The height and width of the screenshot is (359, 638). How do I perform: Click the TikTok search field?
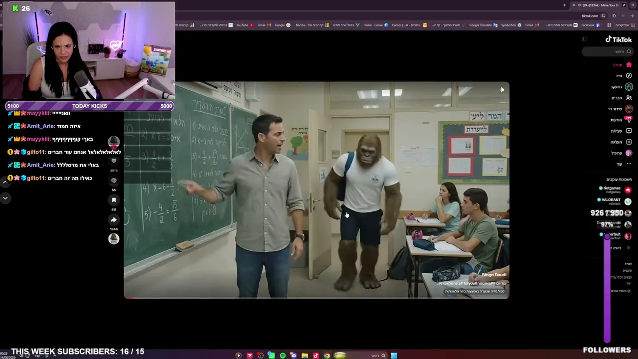(x=608, y=51)
